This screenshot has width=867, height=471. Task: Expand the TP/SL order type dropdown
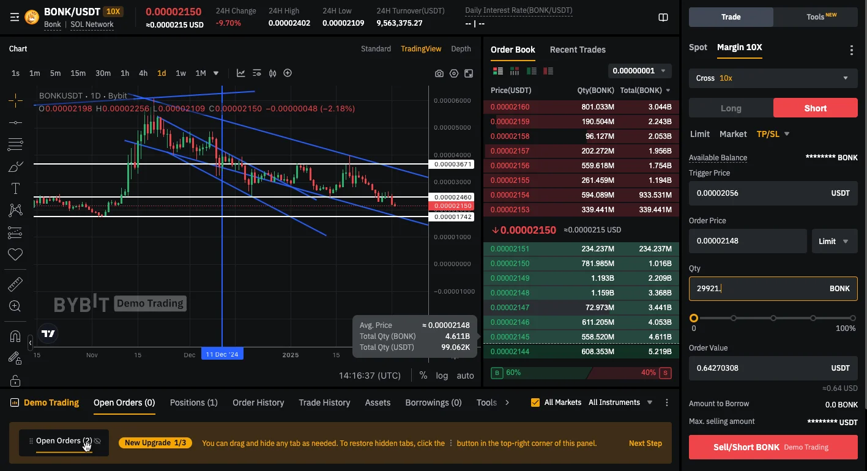click(x=787, y=134)
